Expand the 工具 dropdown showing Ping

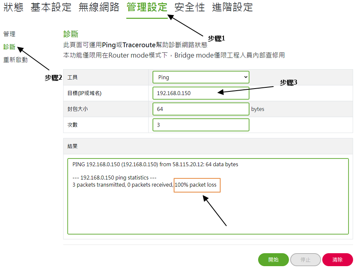(x=201, y=77)
